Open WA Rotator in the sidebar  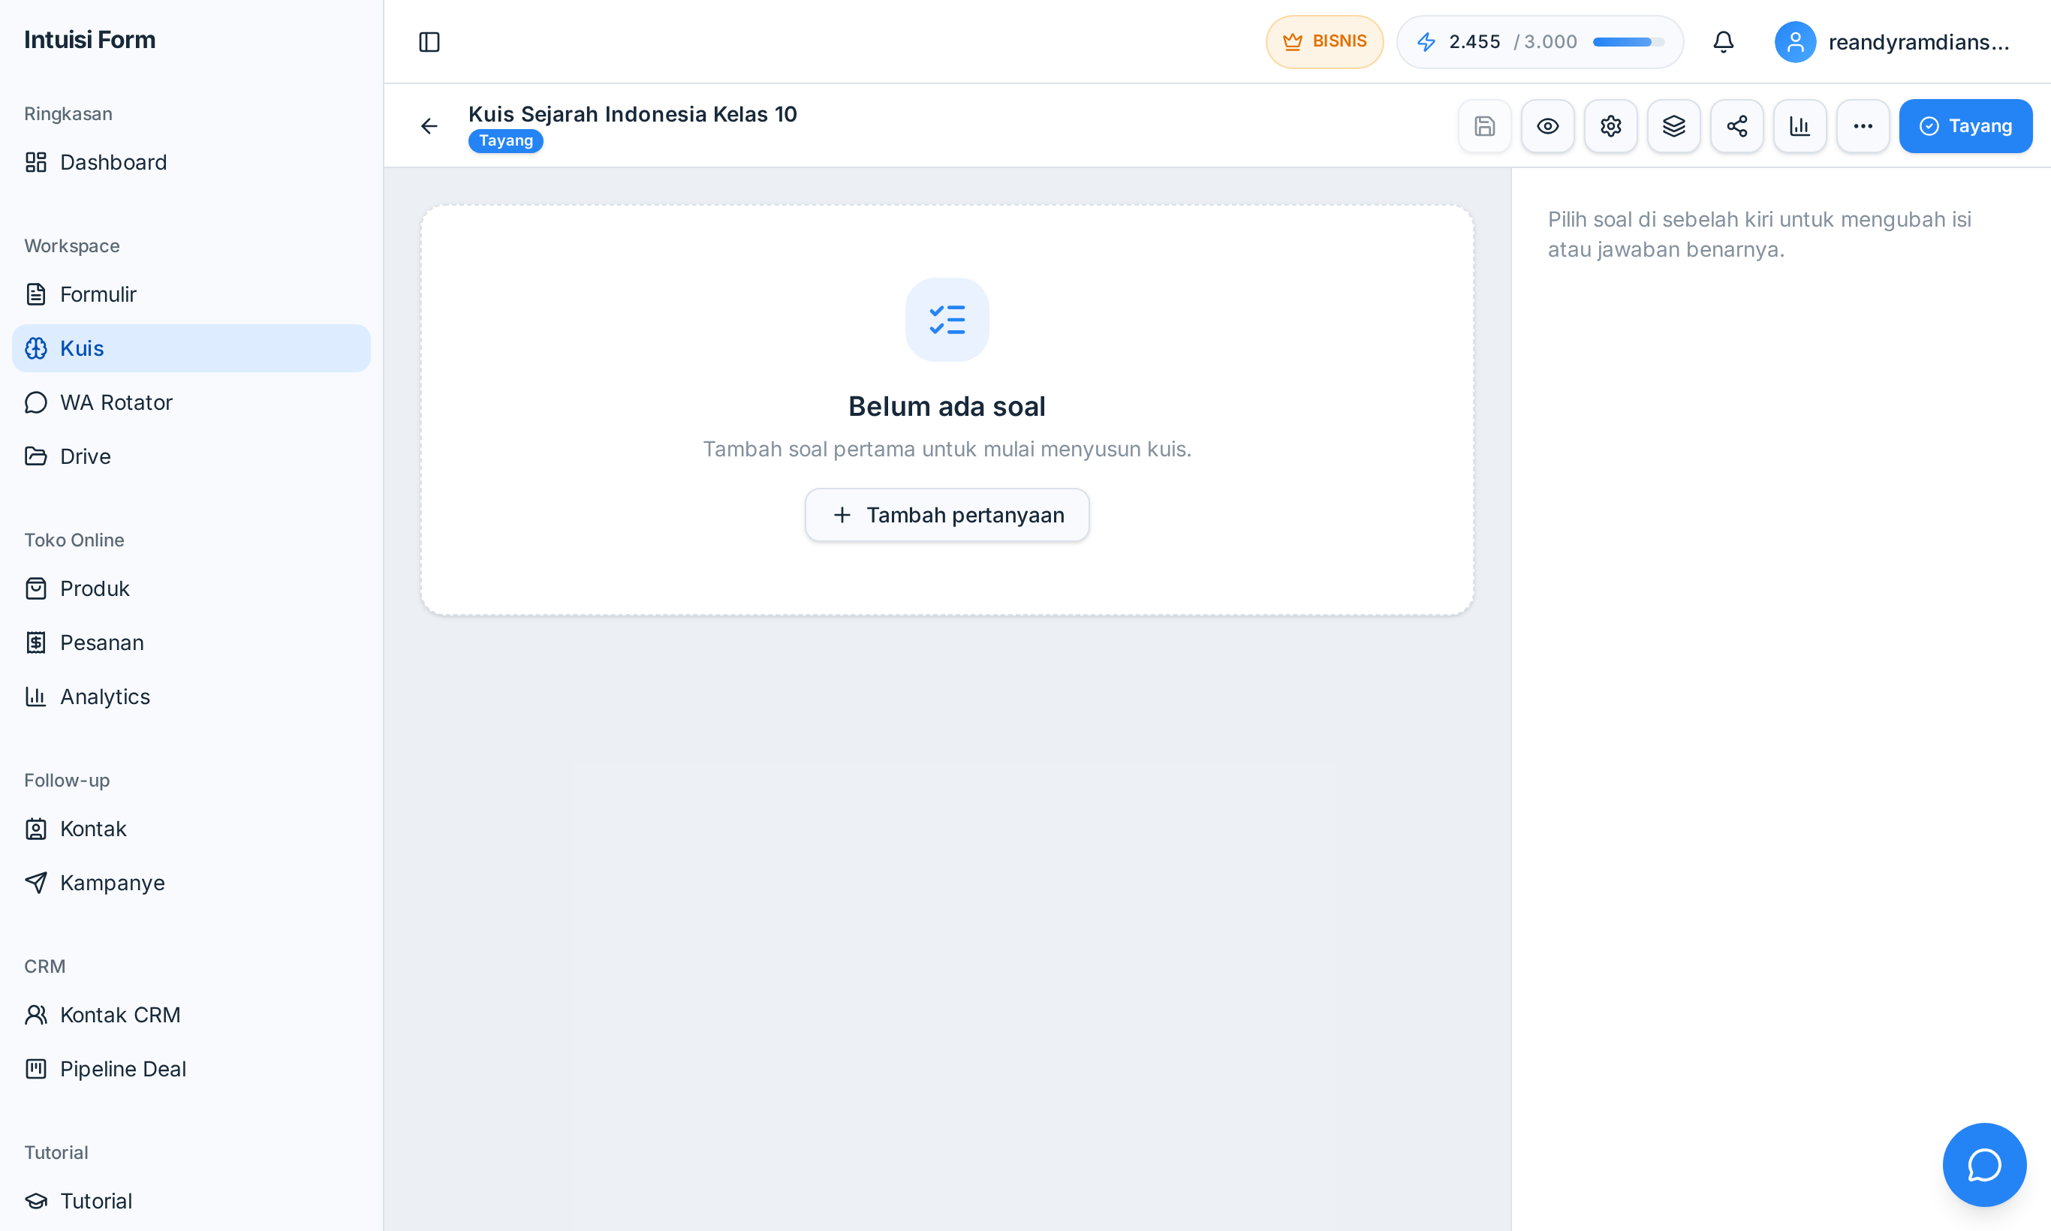[191, 402]
